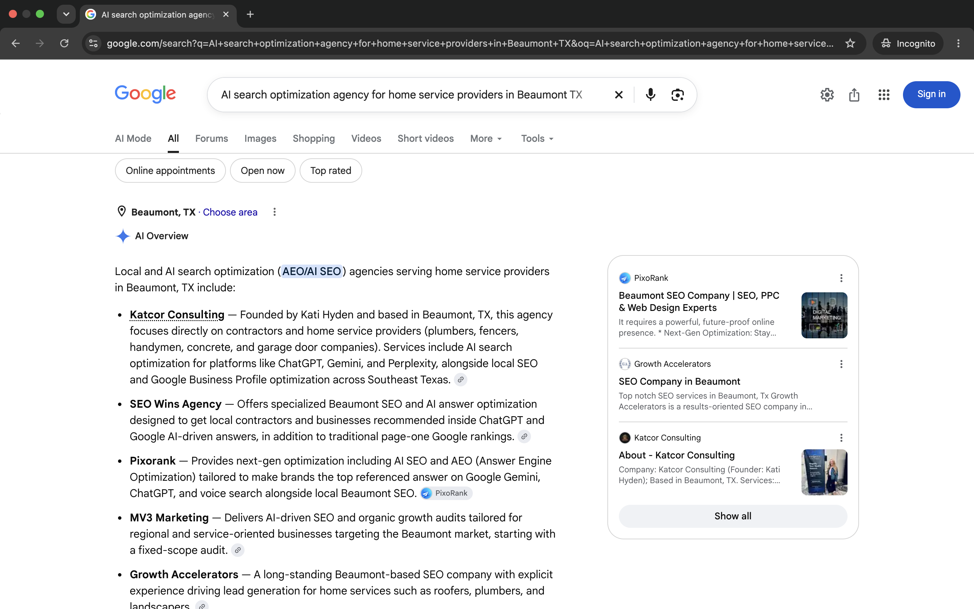Open three-dot menu on Katcor Consulting card
The width and height of the screenshot is (974, 609).
click(841, 438)
